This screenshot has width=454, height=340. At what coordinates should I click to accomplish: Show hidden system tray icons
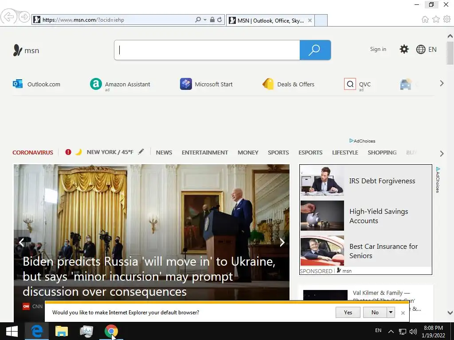tap(391, 331)
